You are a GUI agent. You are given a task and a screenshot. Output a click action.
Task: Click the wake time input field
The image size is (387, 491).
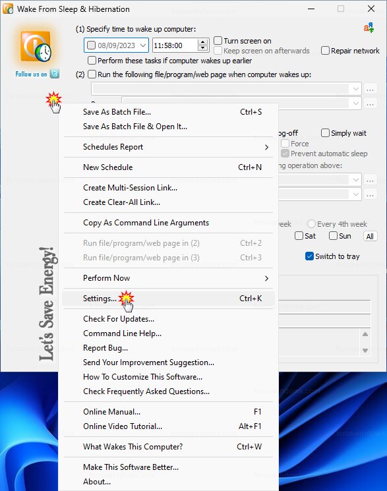[x=175, y=45]
